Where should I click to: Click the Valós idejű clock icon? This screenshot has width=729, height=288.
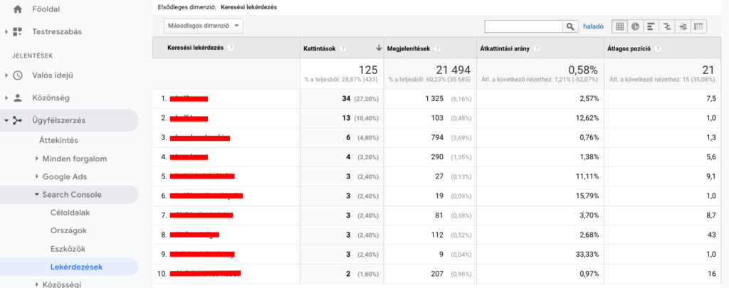18,75
